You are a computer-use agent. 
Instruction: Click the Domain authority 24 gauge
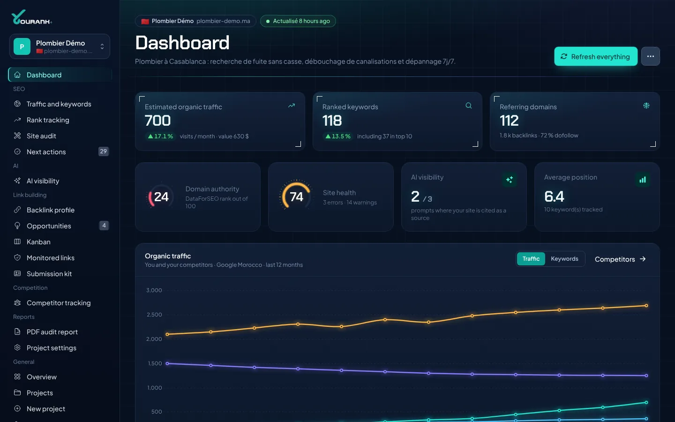161,197
